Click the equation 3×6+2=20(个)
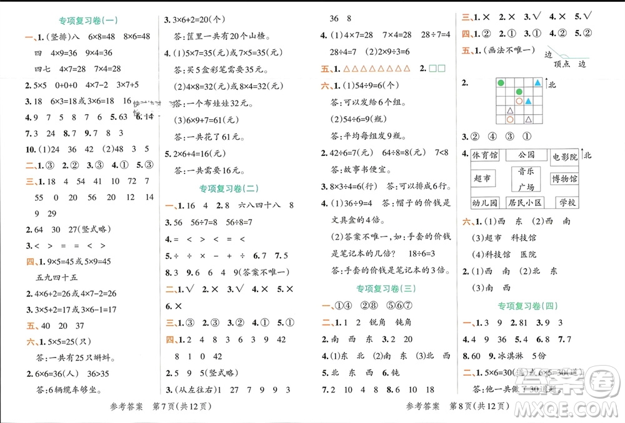This screenshot has width=625, height=423. [199, 19]
